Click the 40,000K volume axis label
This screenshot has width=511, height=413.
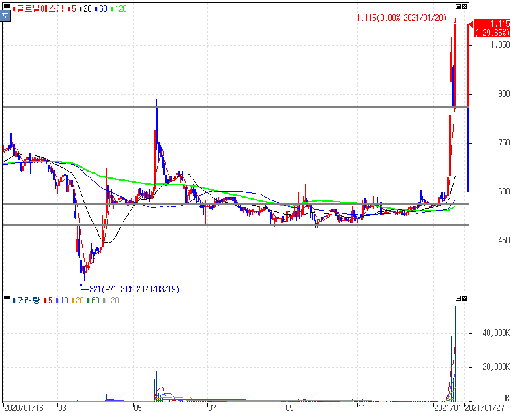click(x=496, y=333)
